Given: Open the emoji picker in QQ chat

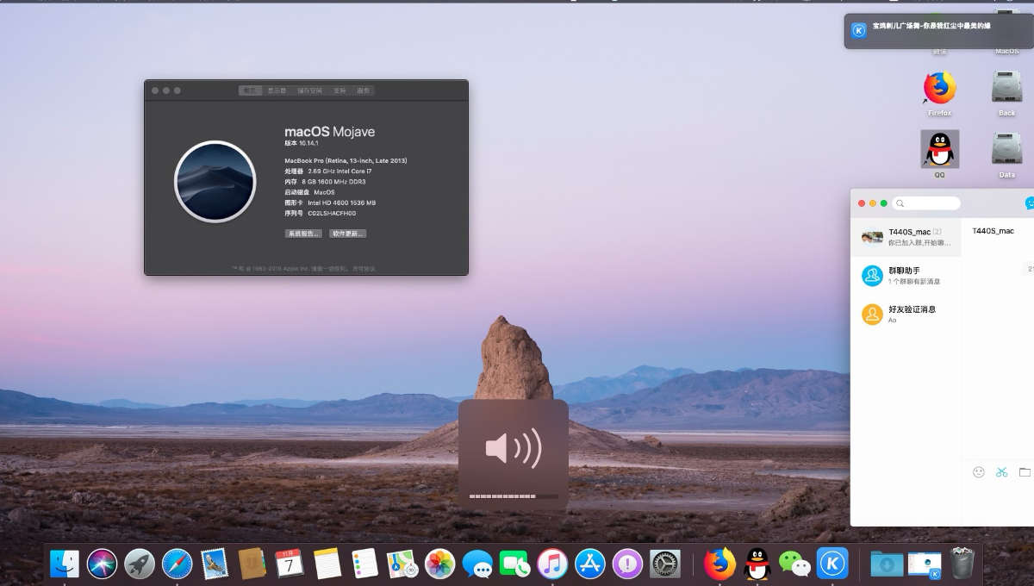Looking at the screenshot, I should coord(978,472).
